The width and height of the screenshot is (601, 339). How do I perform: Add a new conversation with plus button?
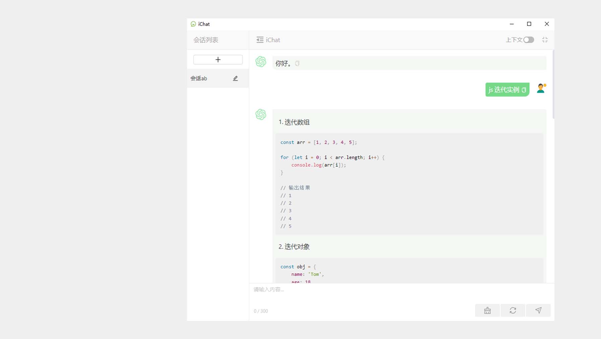click(218, 60)
